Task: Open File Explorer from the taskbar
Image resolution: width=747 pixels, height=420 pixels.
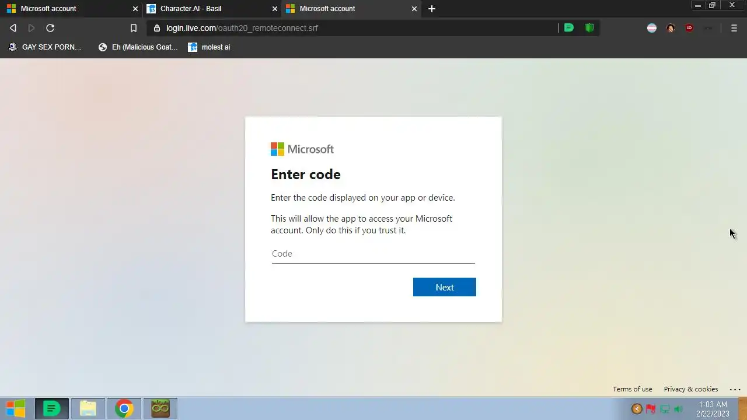Action: (x=88, y=408)
